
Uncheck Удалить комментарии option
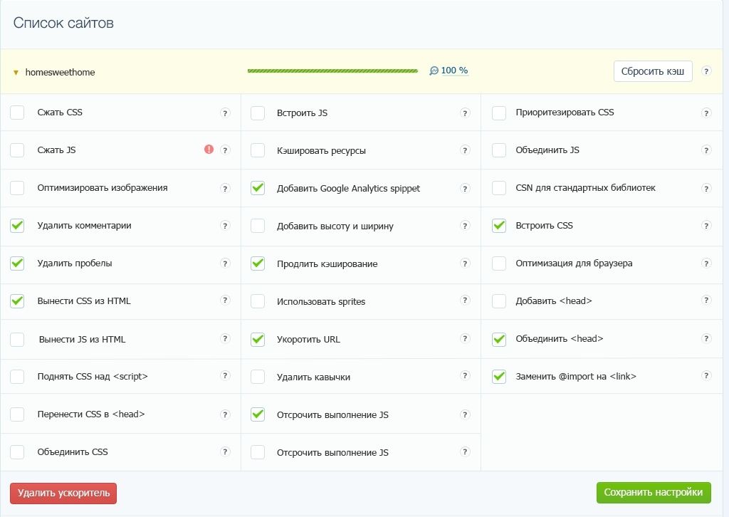pyautogui.click(x=17, y=226)
